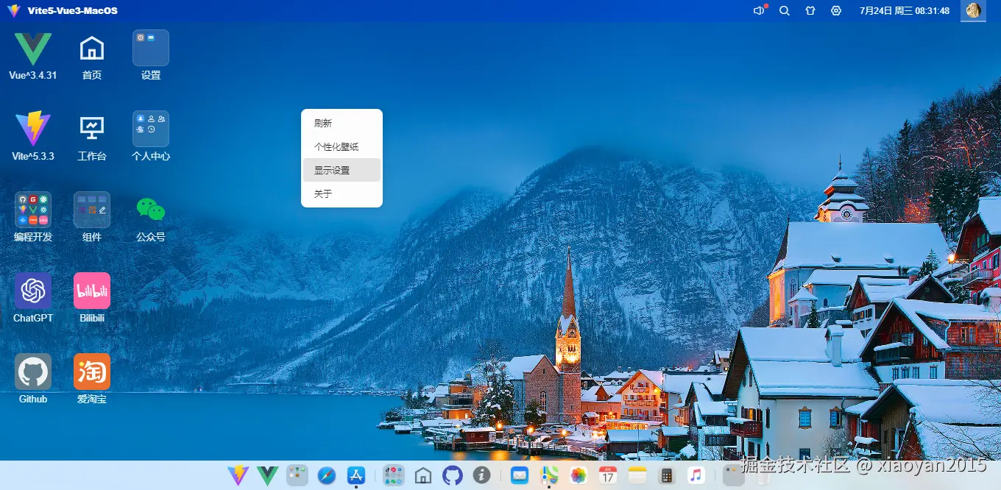Open App Store in the dock

[x=356, y=475]
